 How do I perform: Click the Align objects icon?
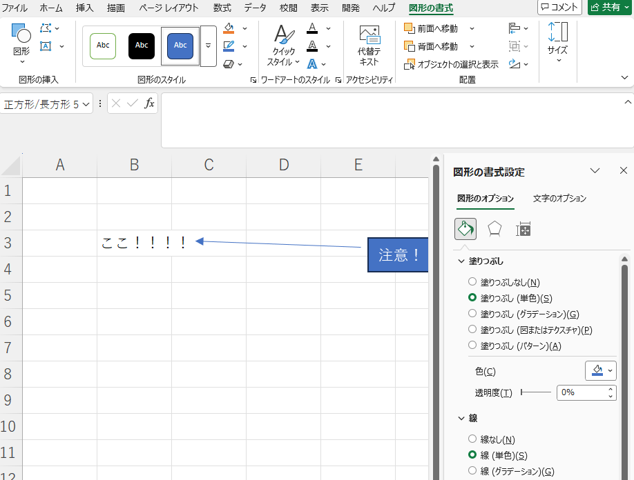coord(515,28)
